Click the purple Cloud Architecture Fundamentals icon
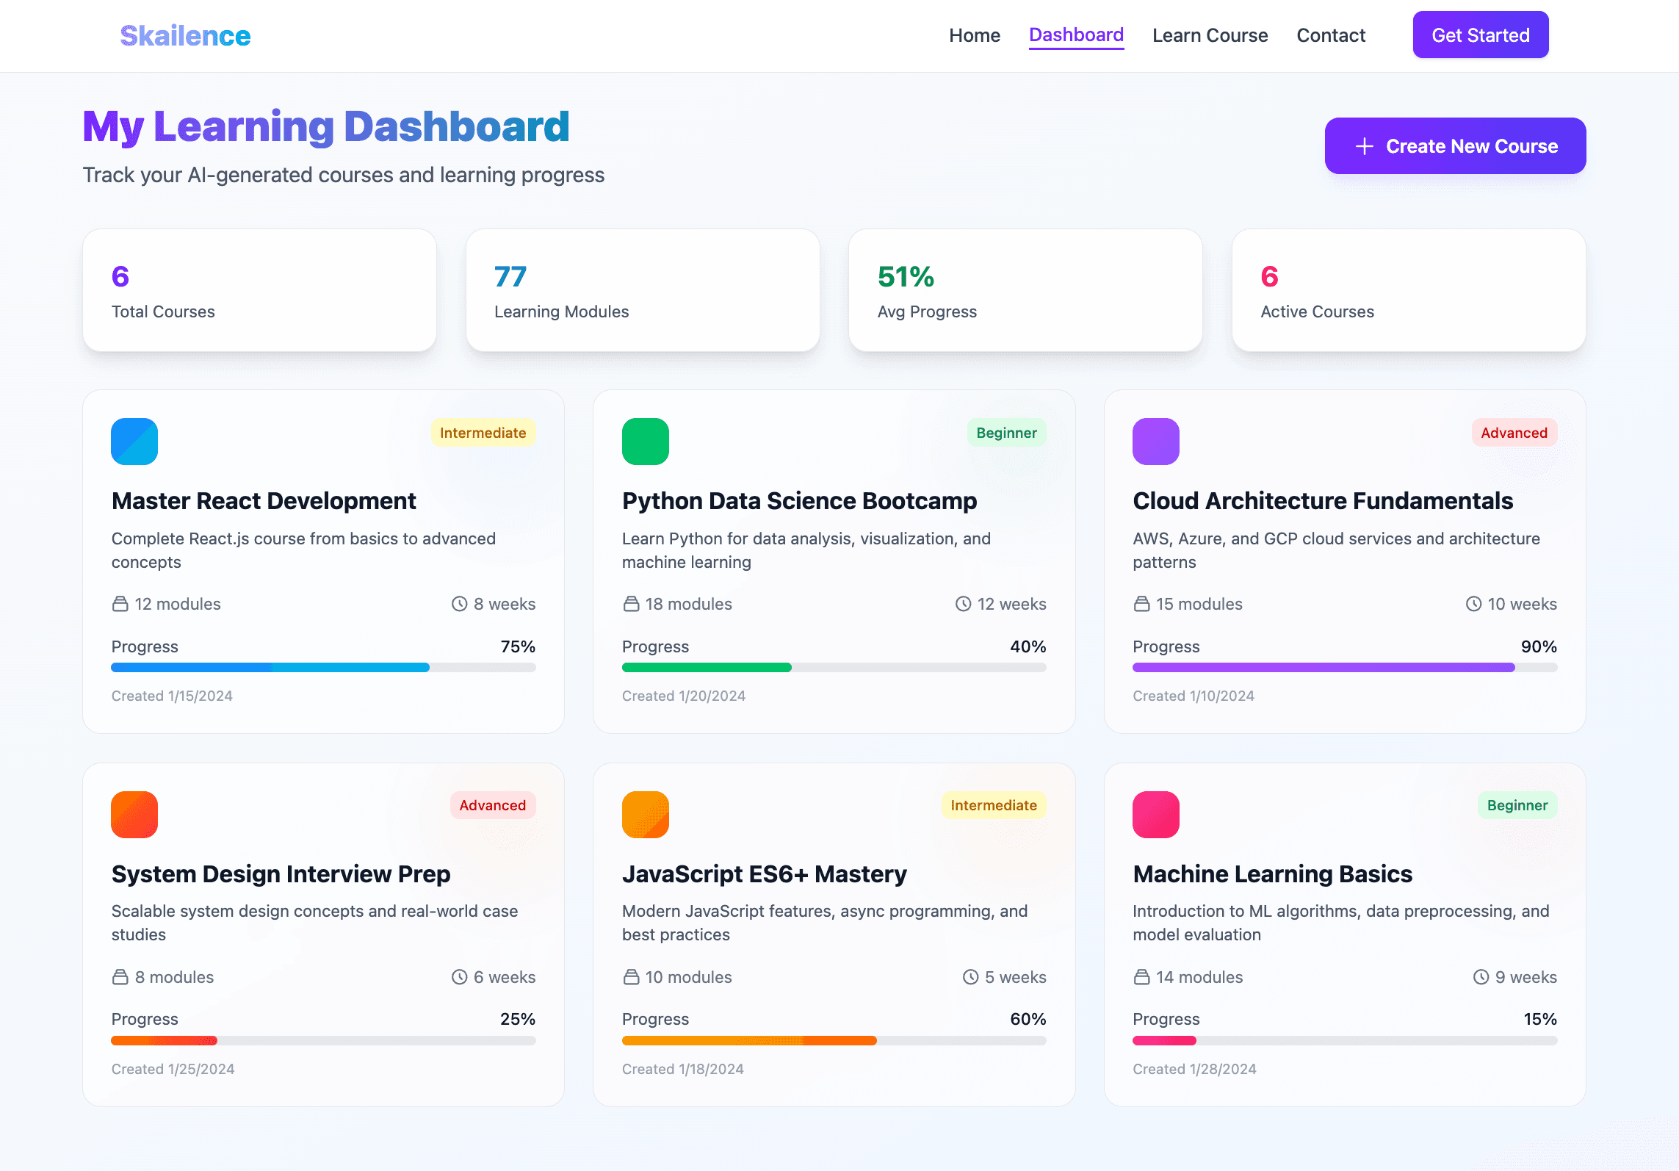Screen dimensions: 1679x1171 1155,441
